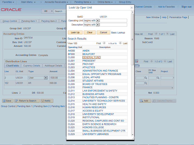The height and width of the screenshot is (145, 194).
Task: Open the All search category dropdown
Action: point(48,11)
